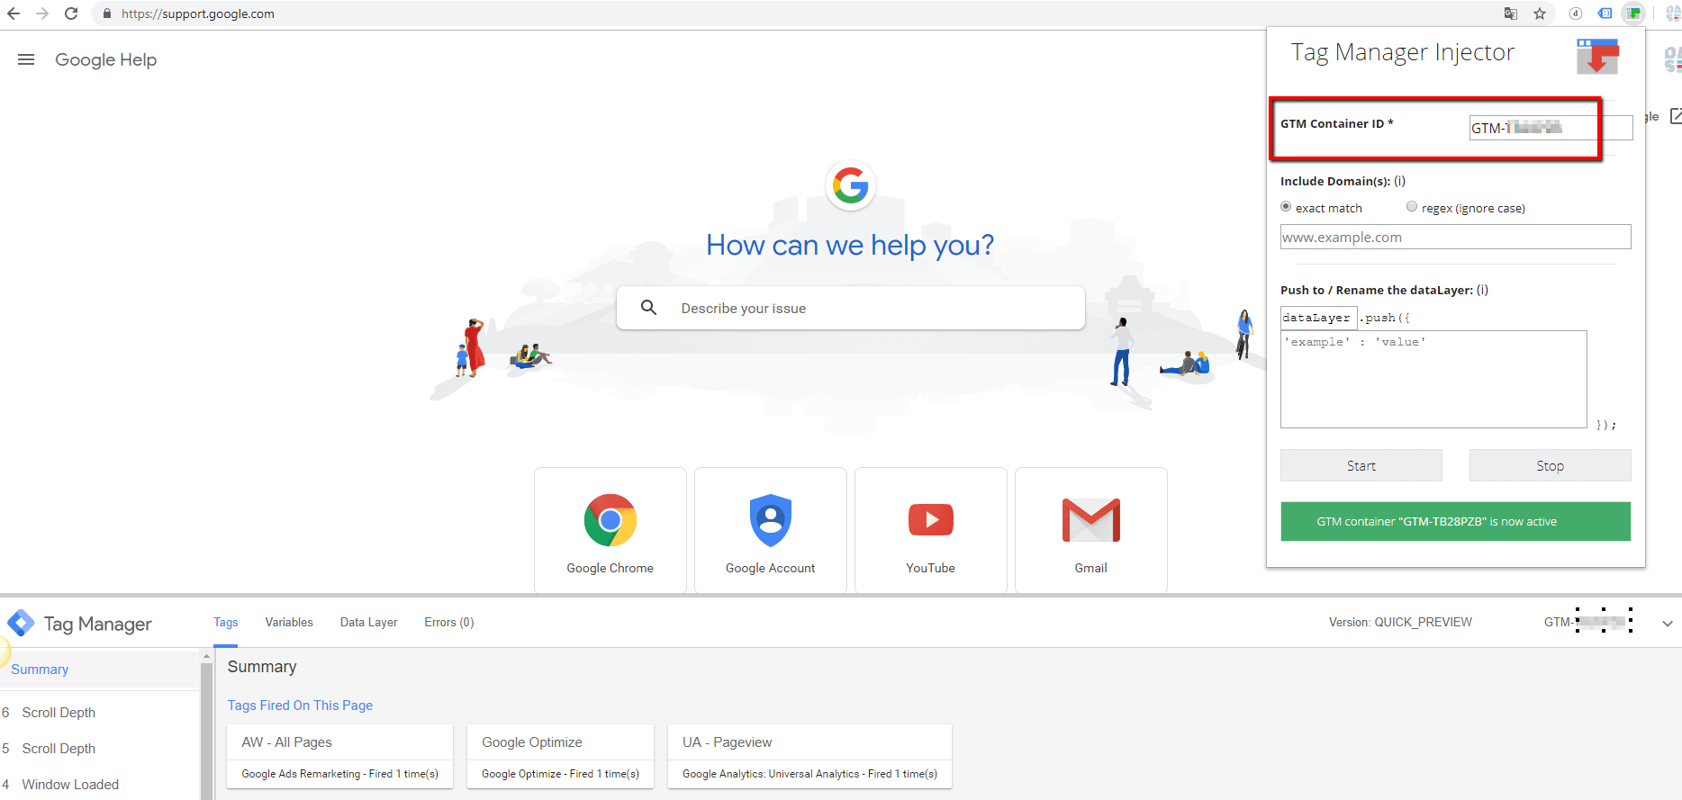Viewport: 1682px width, 800px height.
Task: Focus the www.example.com domain field
Action: coord(1456,237)
